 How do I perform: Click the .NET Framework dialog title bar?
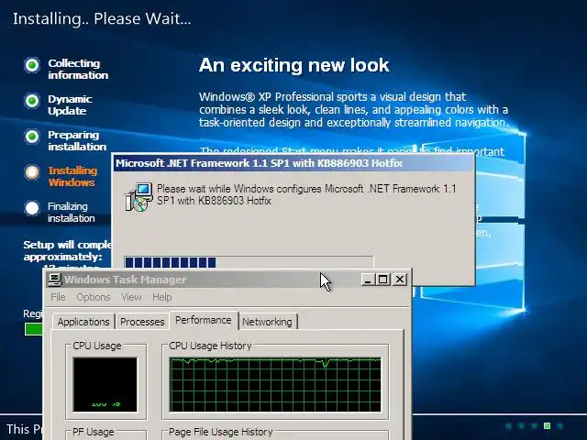coord(293,163)
